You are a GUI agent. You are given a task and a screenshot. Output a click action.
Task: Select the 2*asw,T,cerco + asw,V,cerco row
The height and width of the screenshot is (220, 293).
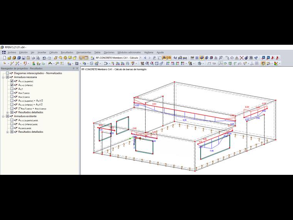coord(32,108)
